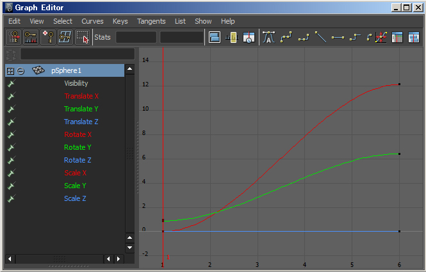Apply Spline tangents icon
The image size is (426, 272).
(x=286, y=37)
